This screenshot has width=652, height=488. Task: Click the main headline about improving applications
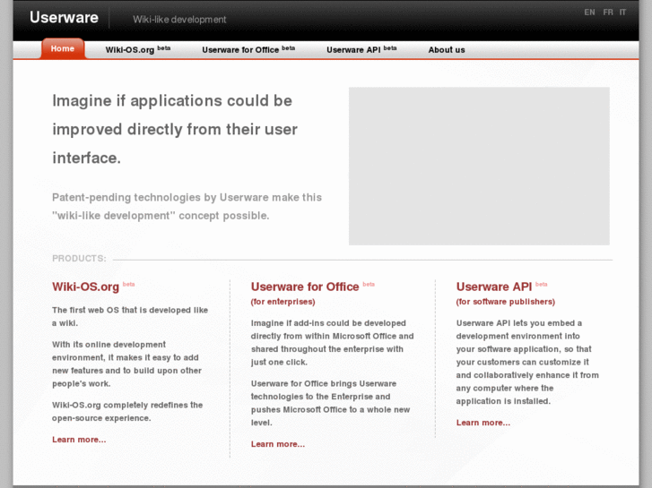[175, 129]
